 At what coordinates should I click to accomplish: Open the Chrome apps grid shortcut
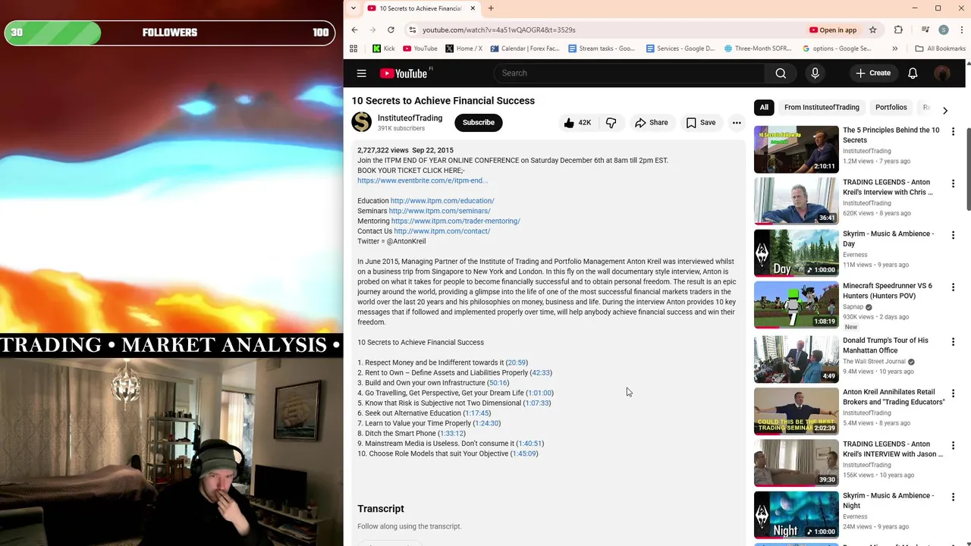pos(354,49)
